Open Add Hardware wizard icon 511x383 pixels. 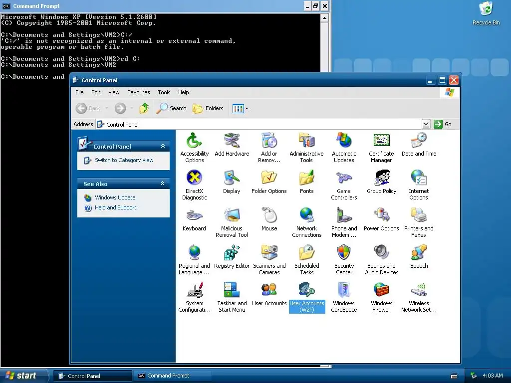[232, 141]
